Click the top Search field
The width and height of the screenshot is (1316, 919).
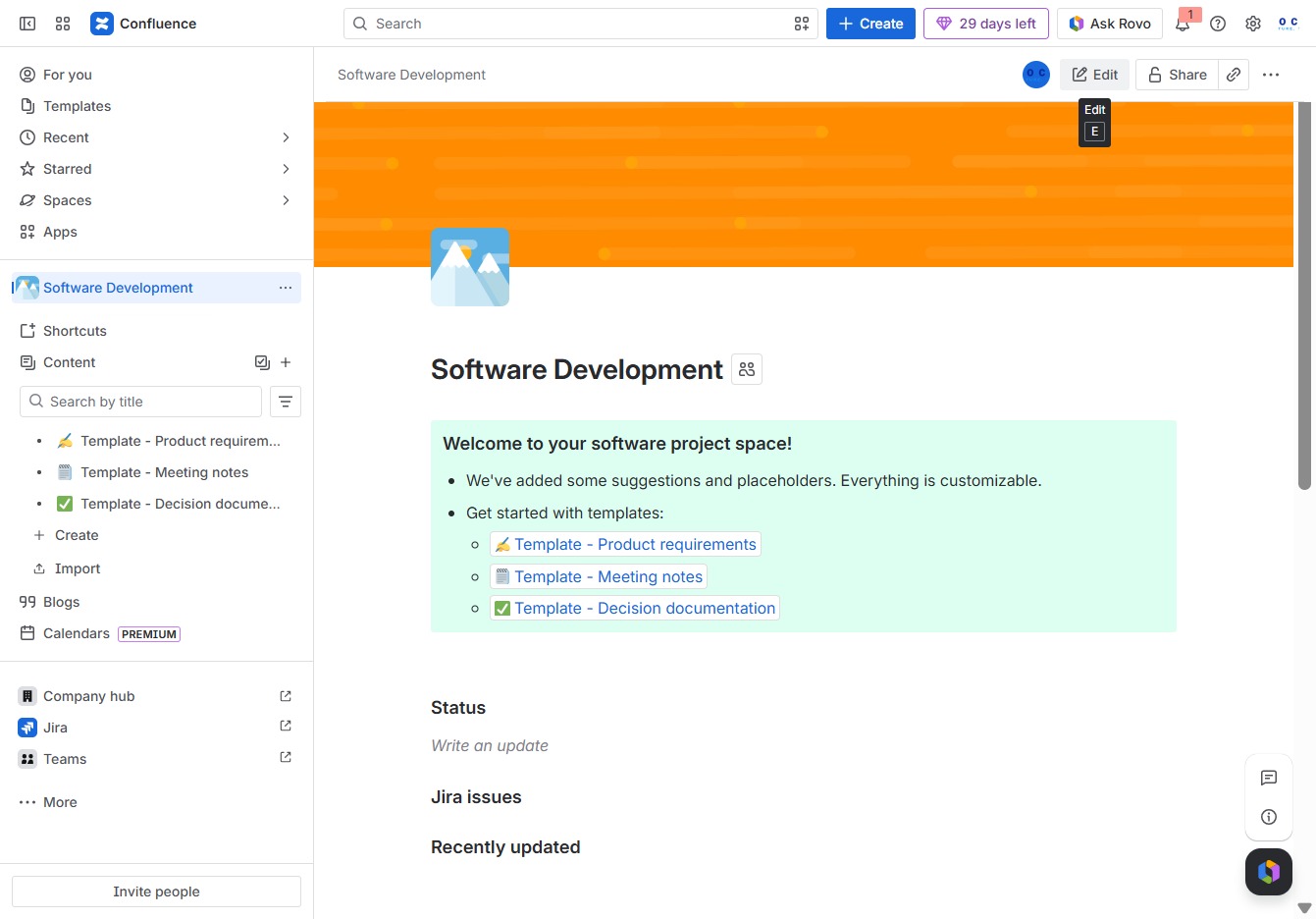(581, 24)
